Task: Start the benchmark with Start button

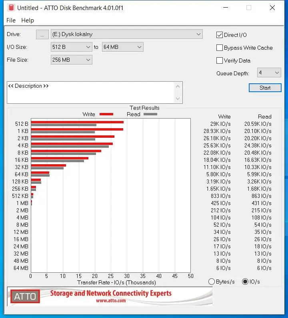Action: point(265,88)
